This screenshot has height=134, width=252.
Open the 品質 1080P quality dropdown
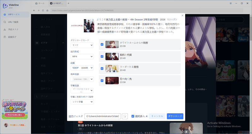coord(82,68)
